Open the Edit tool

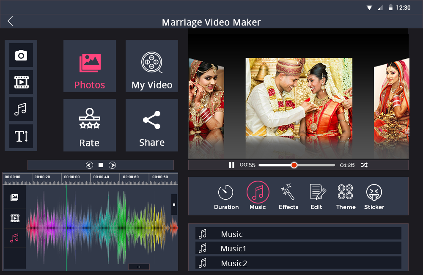(317, 196)
